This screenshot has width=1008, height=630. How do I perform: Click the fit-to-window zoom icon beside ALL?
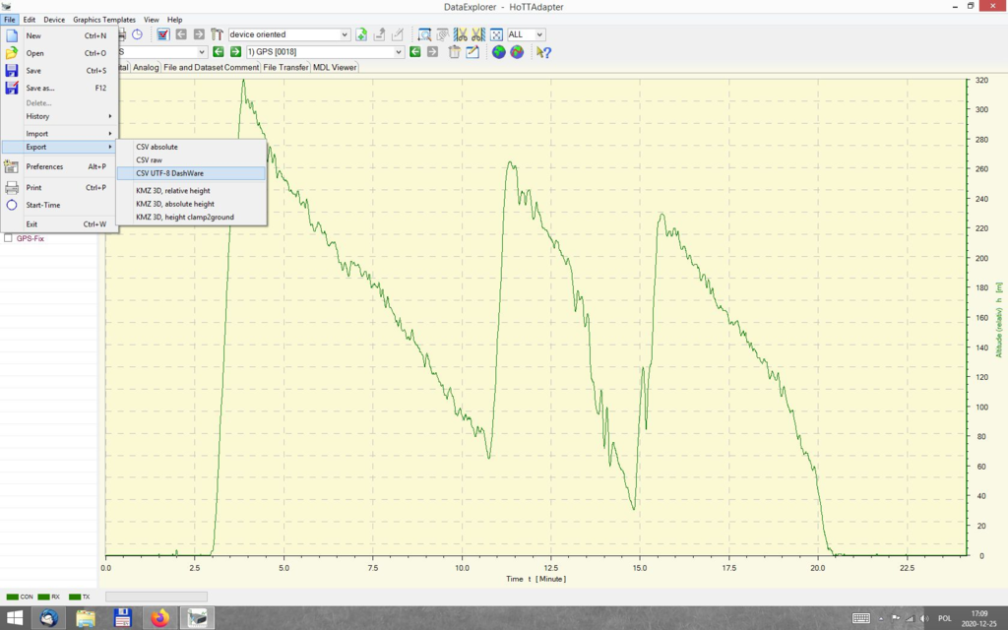tap(496, 34)
